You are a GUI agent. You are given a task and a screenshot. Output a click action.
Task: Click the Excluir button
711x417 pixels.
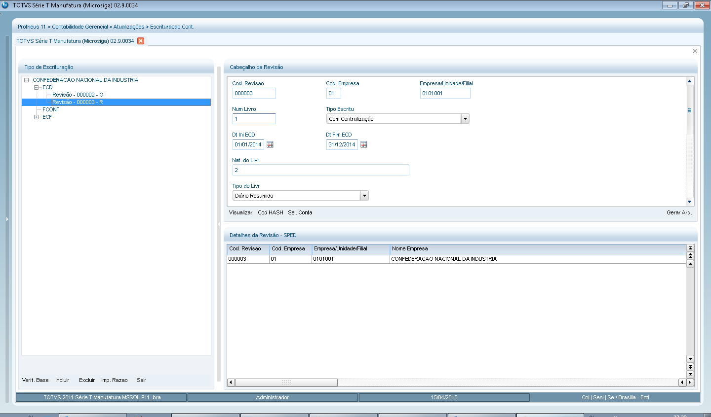pyautogui.click(x=87, y=380)
